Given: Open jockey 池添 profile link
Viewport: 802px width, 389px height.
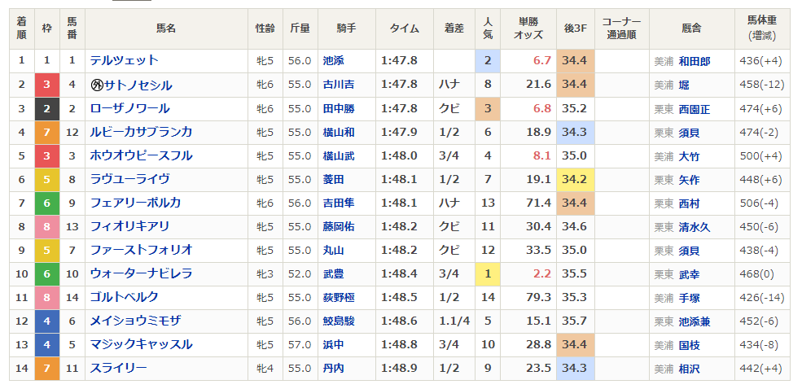Looking at the screenshot, I should coord(333,61).
